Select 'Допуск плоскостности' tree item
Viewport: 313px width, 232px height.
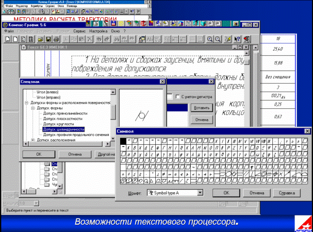point(63,119)
